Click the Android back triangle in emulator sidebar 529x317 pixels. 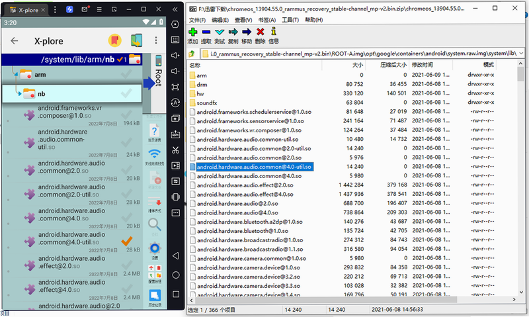175,255
